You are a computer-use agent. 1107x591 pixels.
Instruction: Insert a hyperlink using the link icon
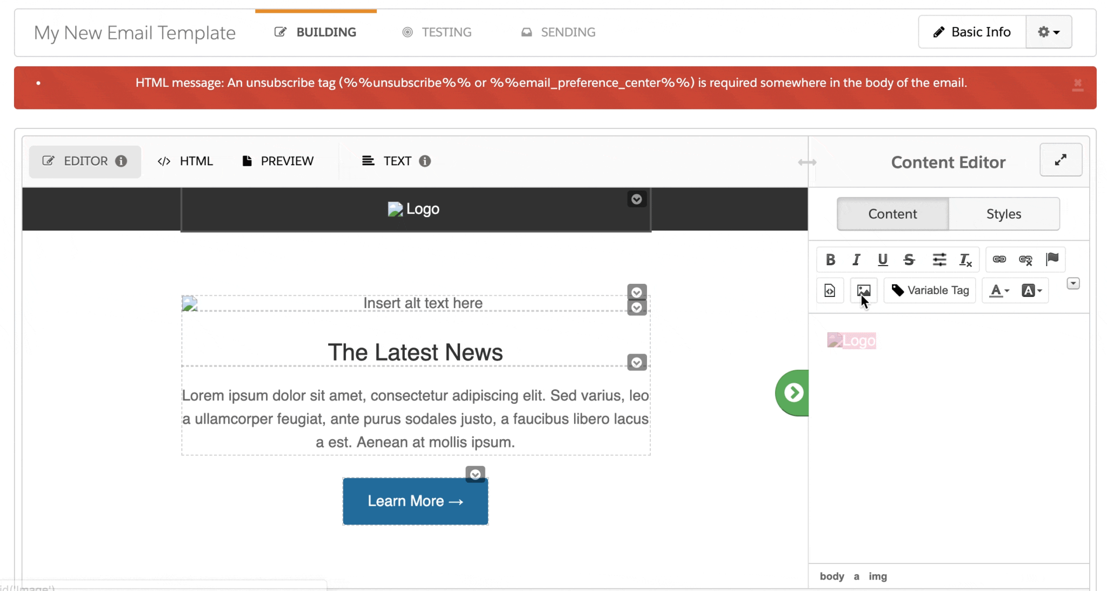999,260
